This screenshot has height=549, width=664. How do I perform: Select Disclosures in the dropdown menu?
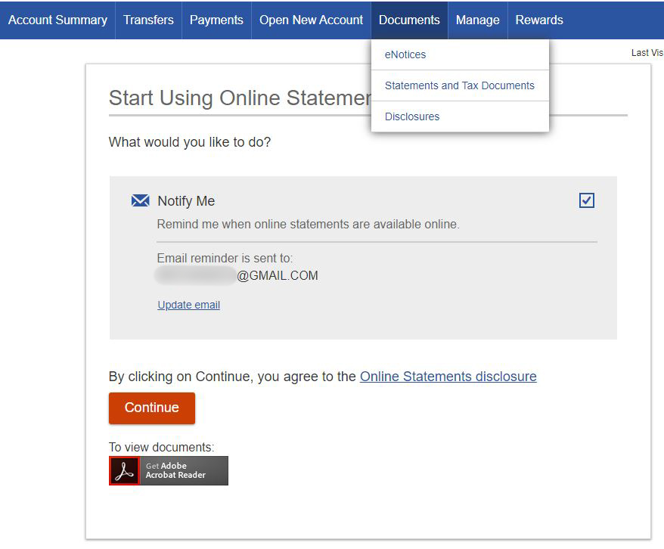coord(412,116)
